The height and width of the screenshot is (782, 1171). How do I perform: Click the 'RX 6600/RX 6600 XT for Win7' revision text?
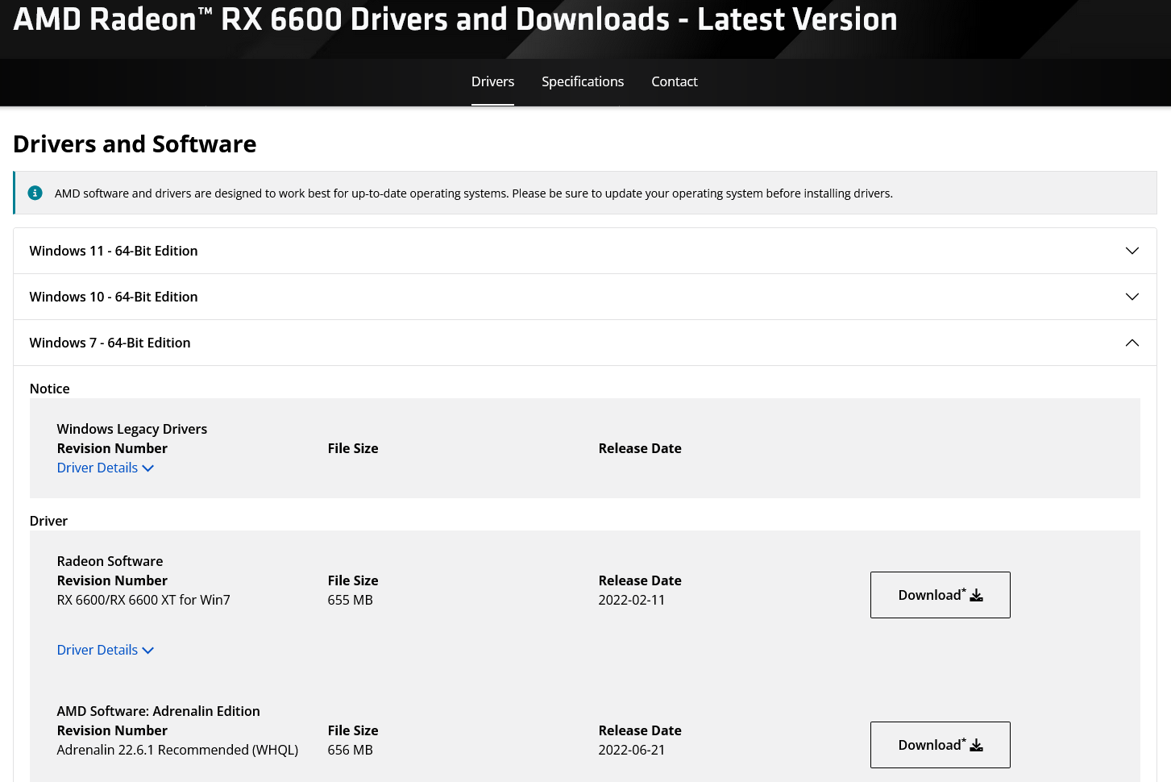143,600
